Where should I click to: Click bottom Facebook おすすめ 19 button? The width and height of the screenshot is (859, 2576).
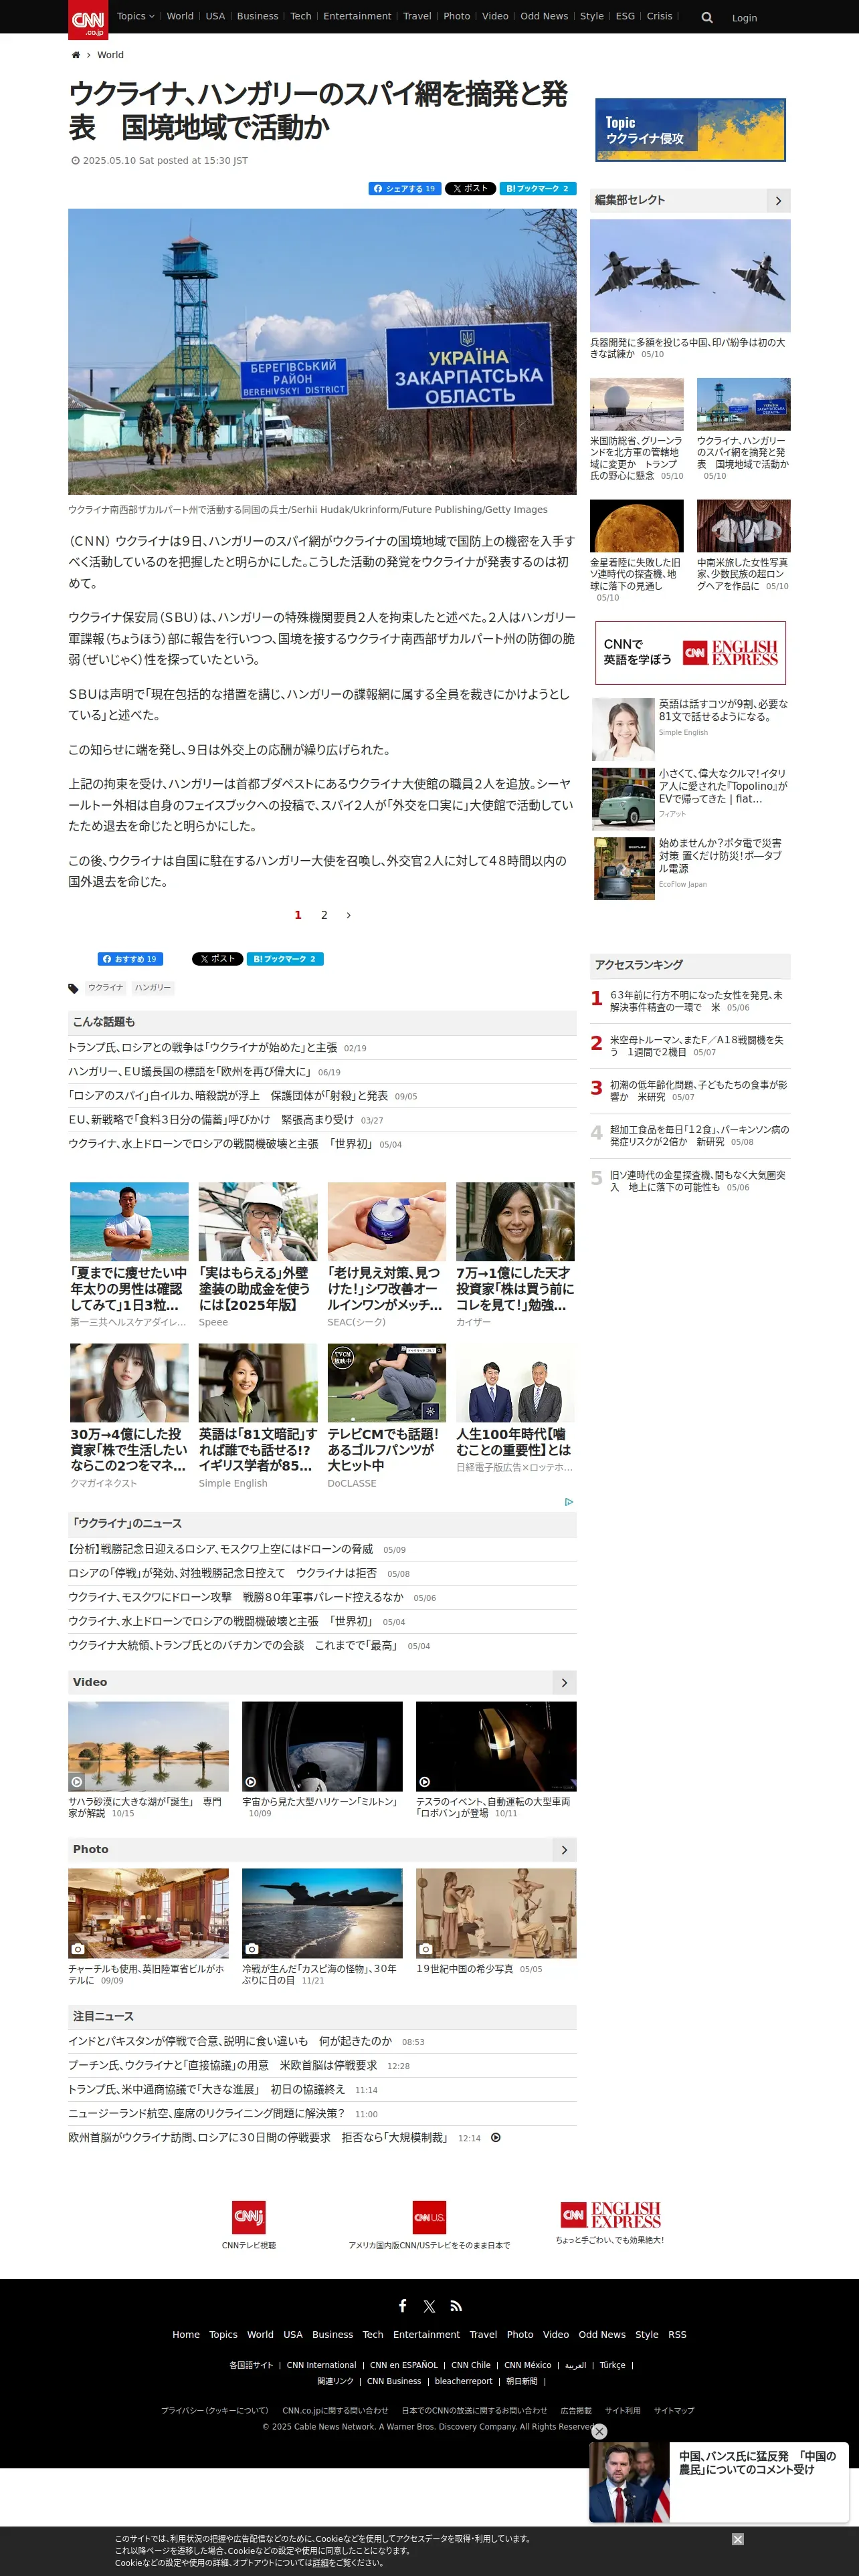(130, 959)
